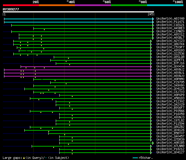The height and width of the screenshot is (160, 186).
Task: Click the UniRef100_A9SY12 label
Action: click(x=170, y=35)
